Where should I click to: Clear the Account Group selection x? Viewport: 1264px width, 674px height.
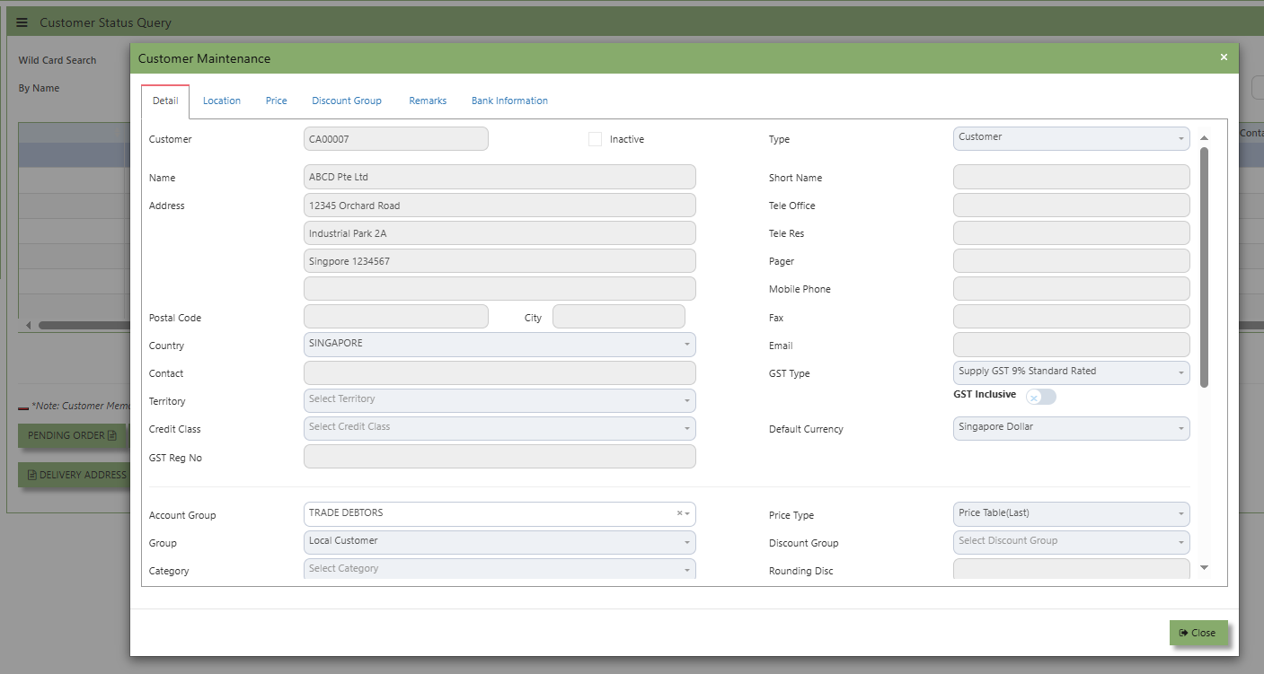point(679,513)
